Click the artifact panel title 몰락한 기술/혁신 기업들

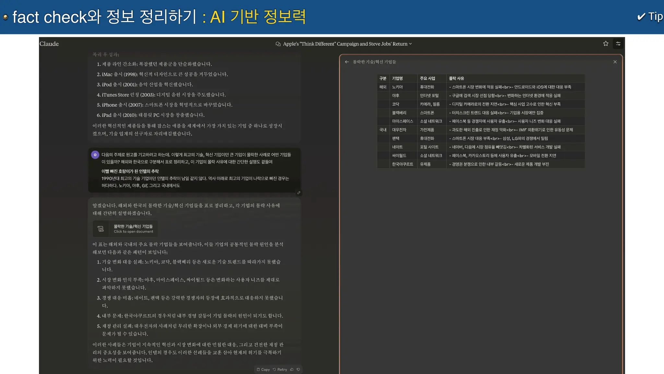pos(374,62)
